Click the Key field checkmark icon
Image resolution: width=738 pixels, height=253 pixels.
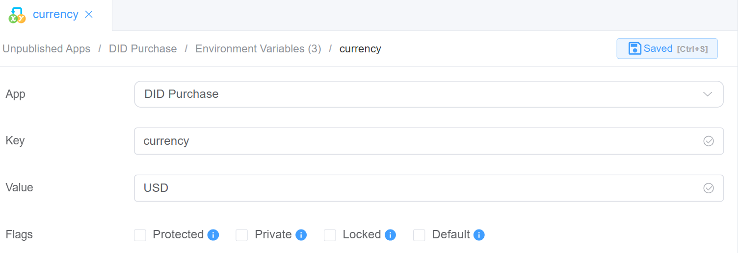[x=709, y=141]
